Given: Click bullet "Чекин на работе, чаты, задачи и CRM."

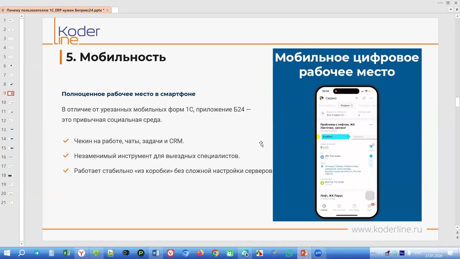Looking at the screenshot, I should tap(129, 141).
